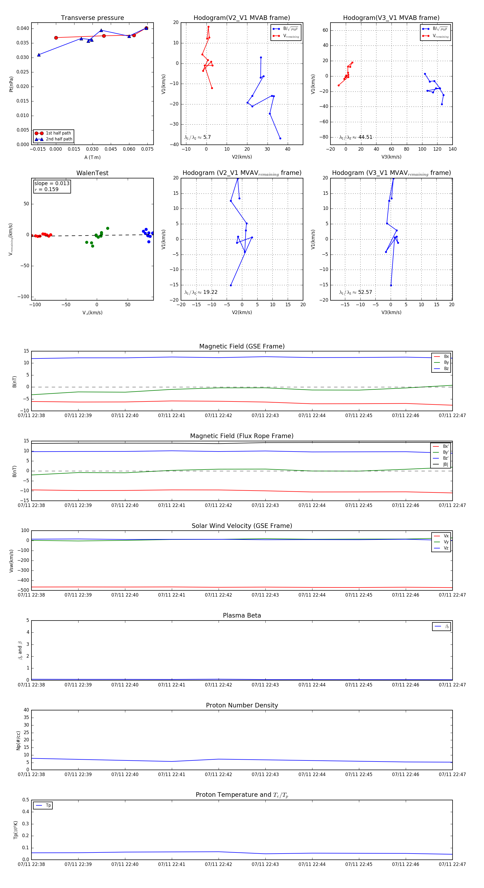
Task: Click the "Vy" legend entry in Solar Wind plot
Action: pos(441,542)
